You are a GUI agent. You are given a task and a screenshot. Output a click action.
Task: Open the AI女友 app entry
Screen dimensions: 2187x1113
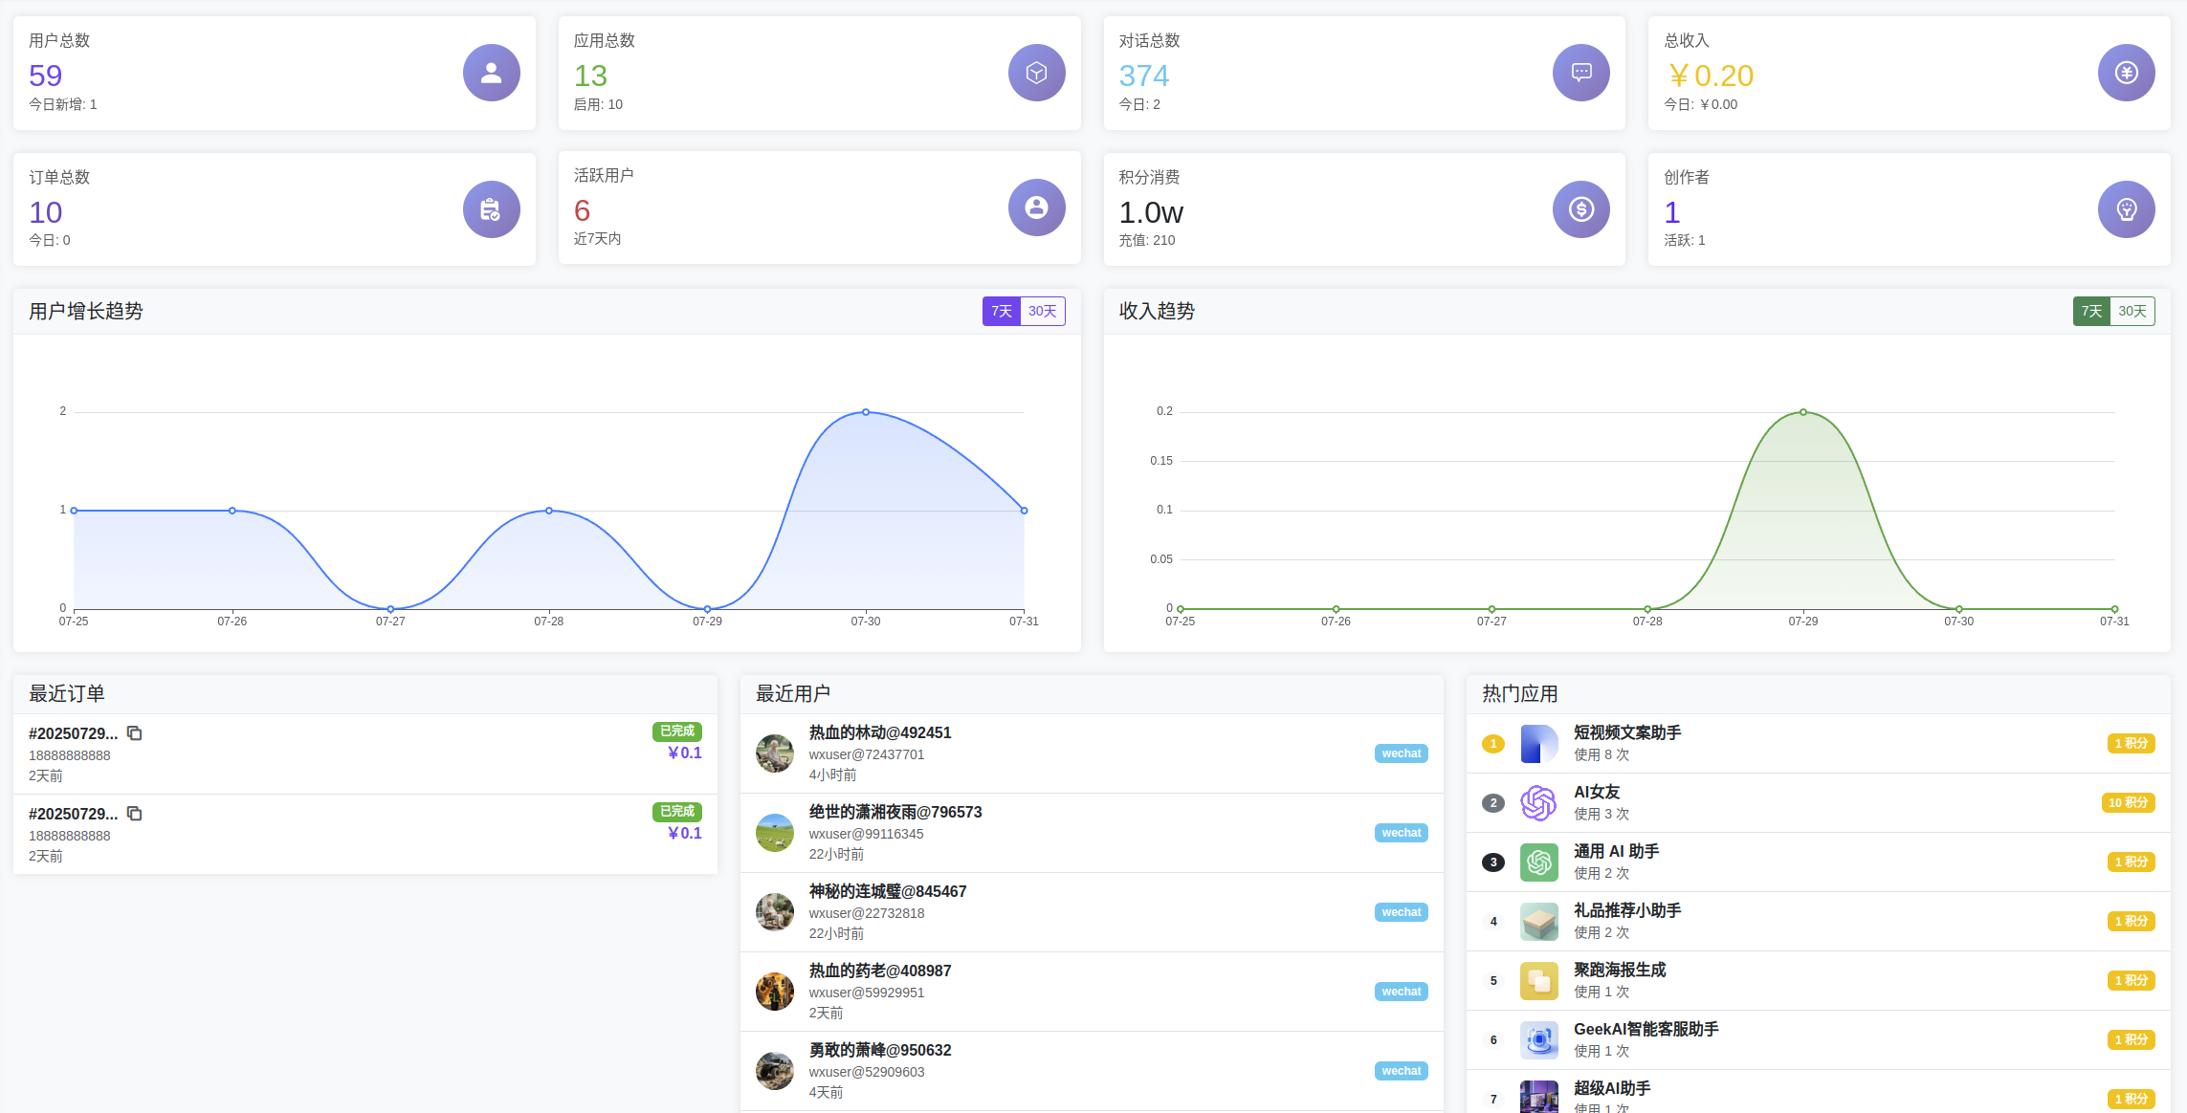(x=1596, y=793)
